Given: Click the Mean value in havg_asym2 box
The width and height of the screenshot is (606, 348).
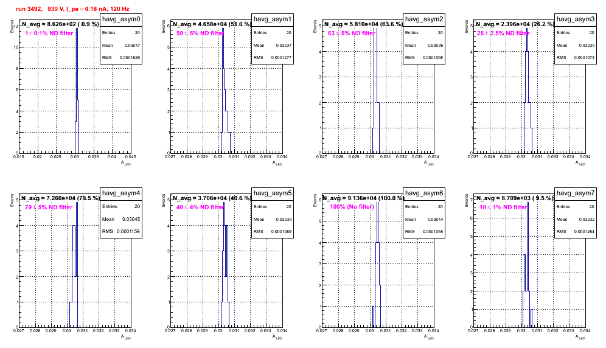Looking at the screenshot, I should 435,45.
